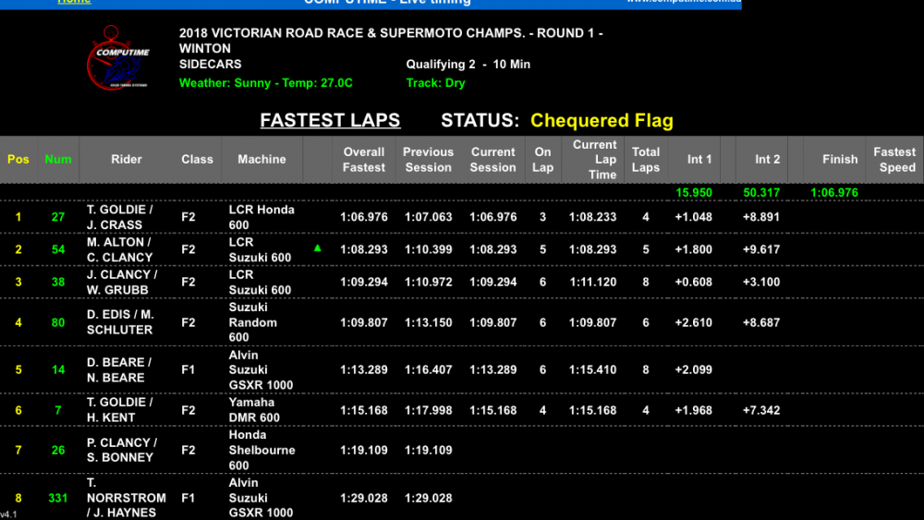Click Int 1 gap +2.610
This screenshot has height=520, width=924.
tap(694, 322)
